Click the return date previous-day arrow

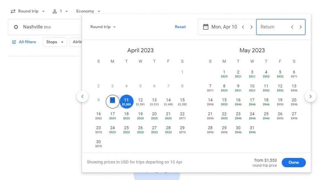click(x=292, y=27)
